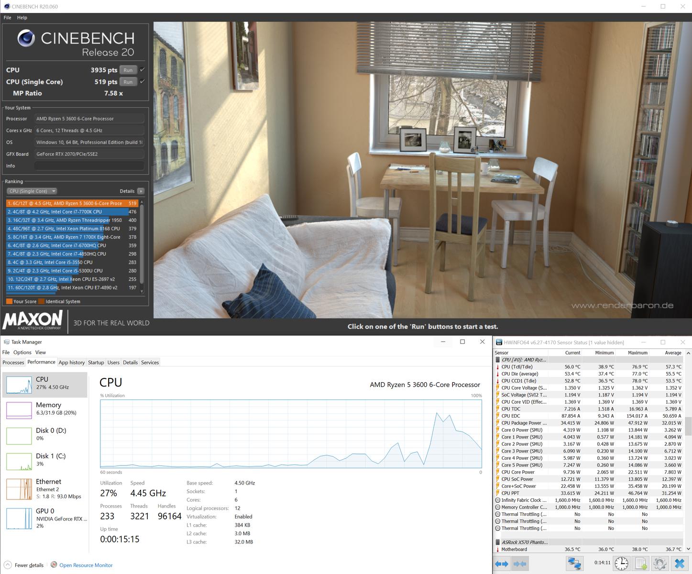Click the Identical System brown color swatch
Screen dimensions: 692x574
[x=41, y=301]
